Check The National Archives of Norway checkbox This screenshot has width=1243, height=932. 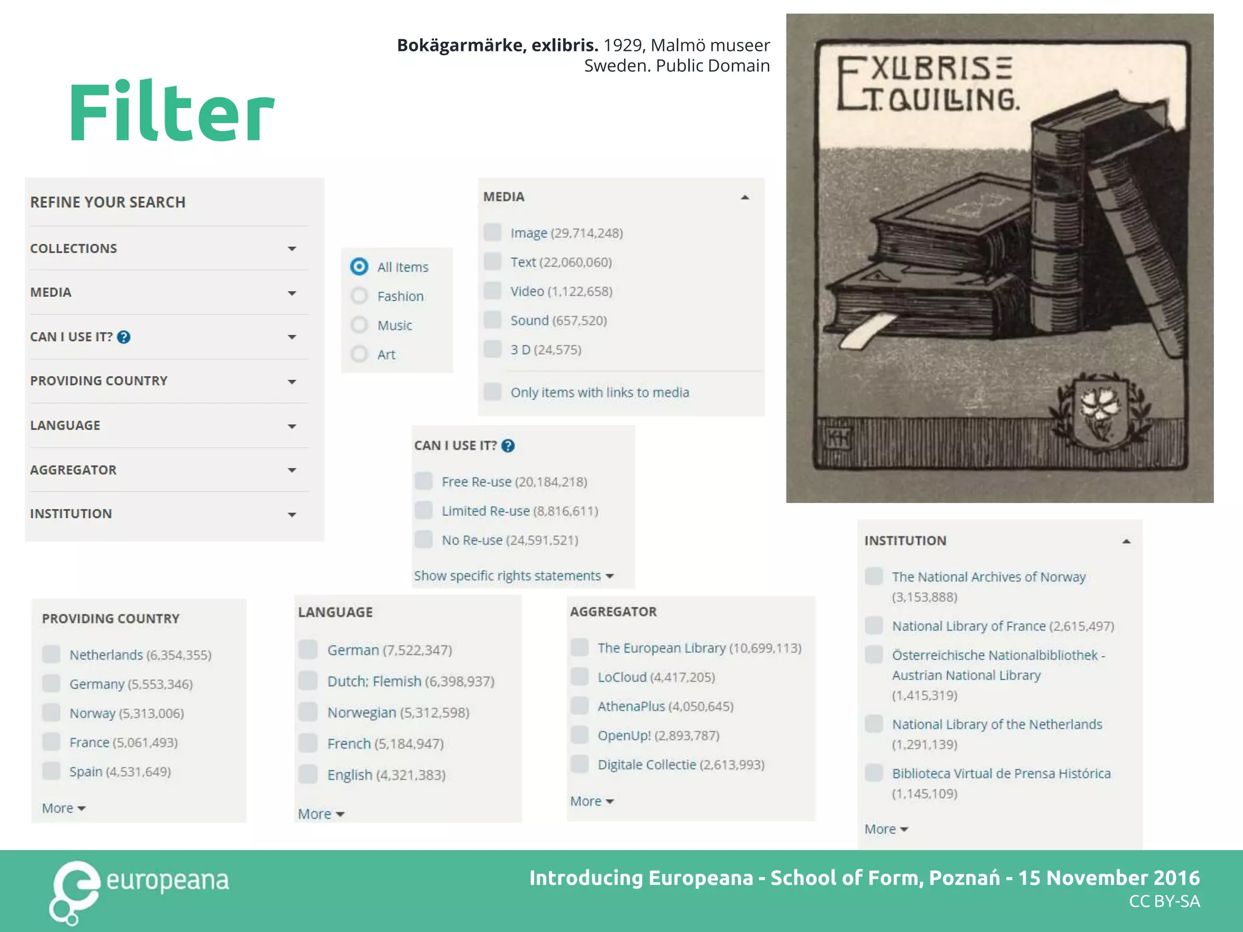pyautogui.click(x=874, y=576)
